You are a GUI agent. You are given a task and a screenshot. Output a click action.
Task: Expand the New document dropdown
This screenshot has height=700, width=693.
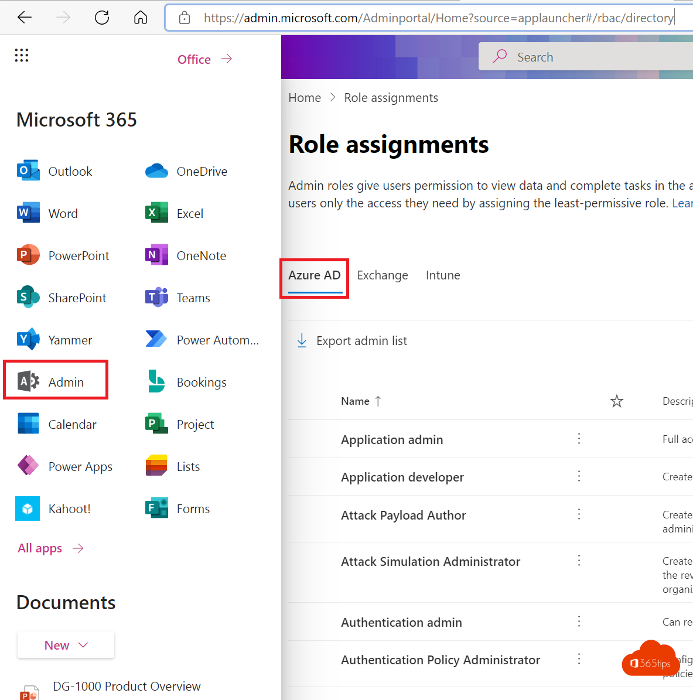pyautogui.click(x=66, y=644)
